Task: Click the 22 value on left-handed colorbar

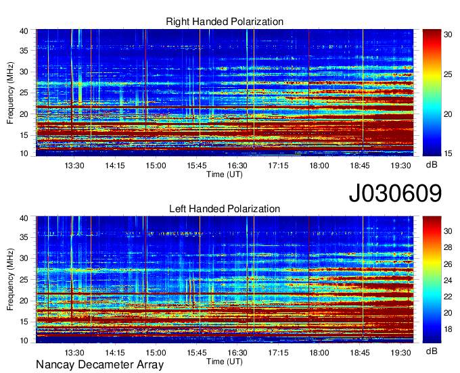Action: click(448, 297)
